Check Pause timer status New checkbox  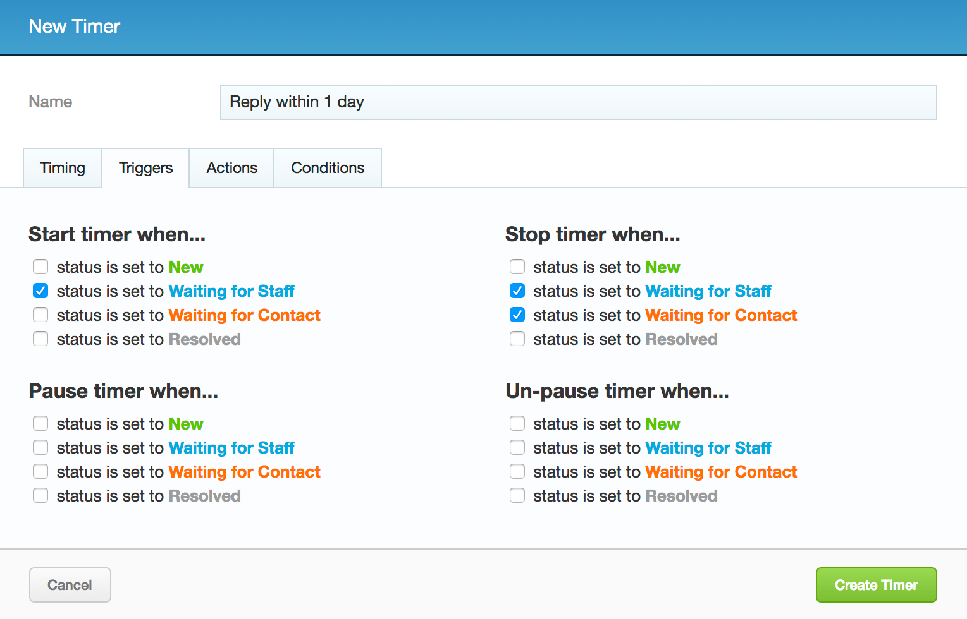40,423
